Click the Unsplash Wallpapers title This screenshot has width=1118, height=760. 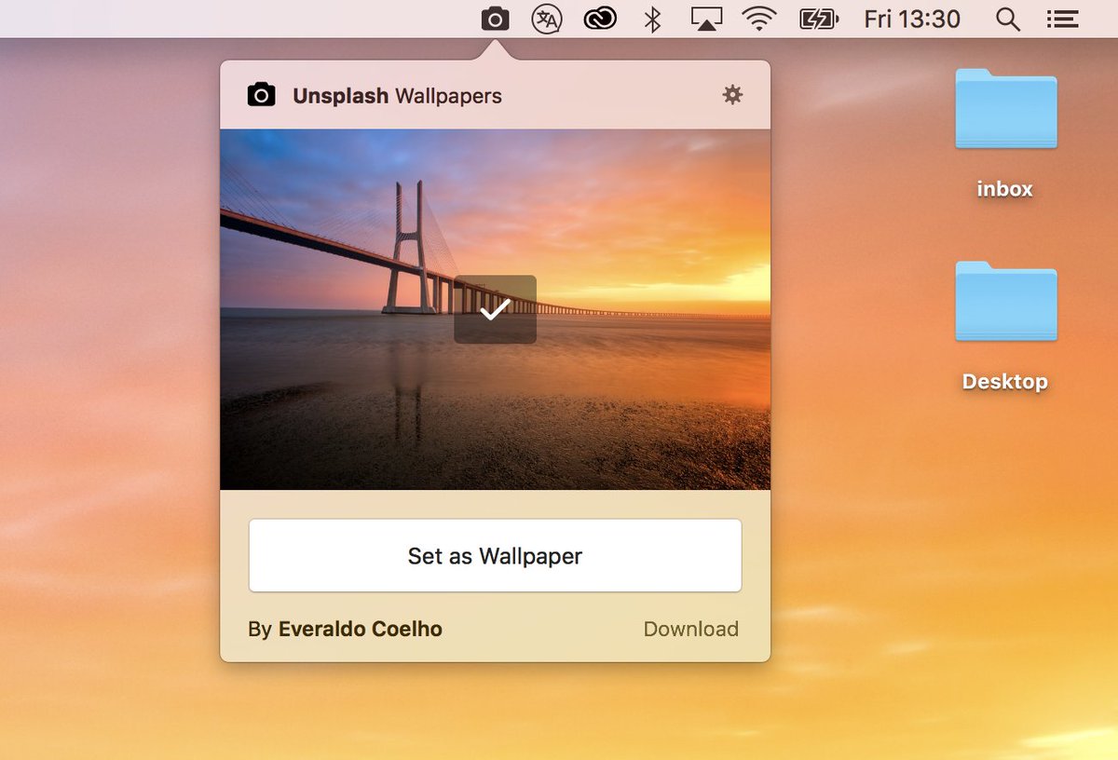point(397,95)
